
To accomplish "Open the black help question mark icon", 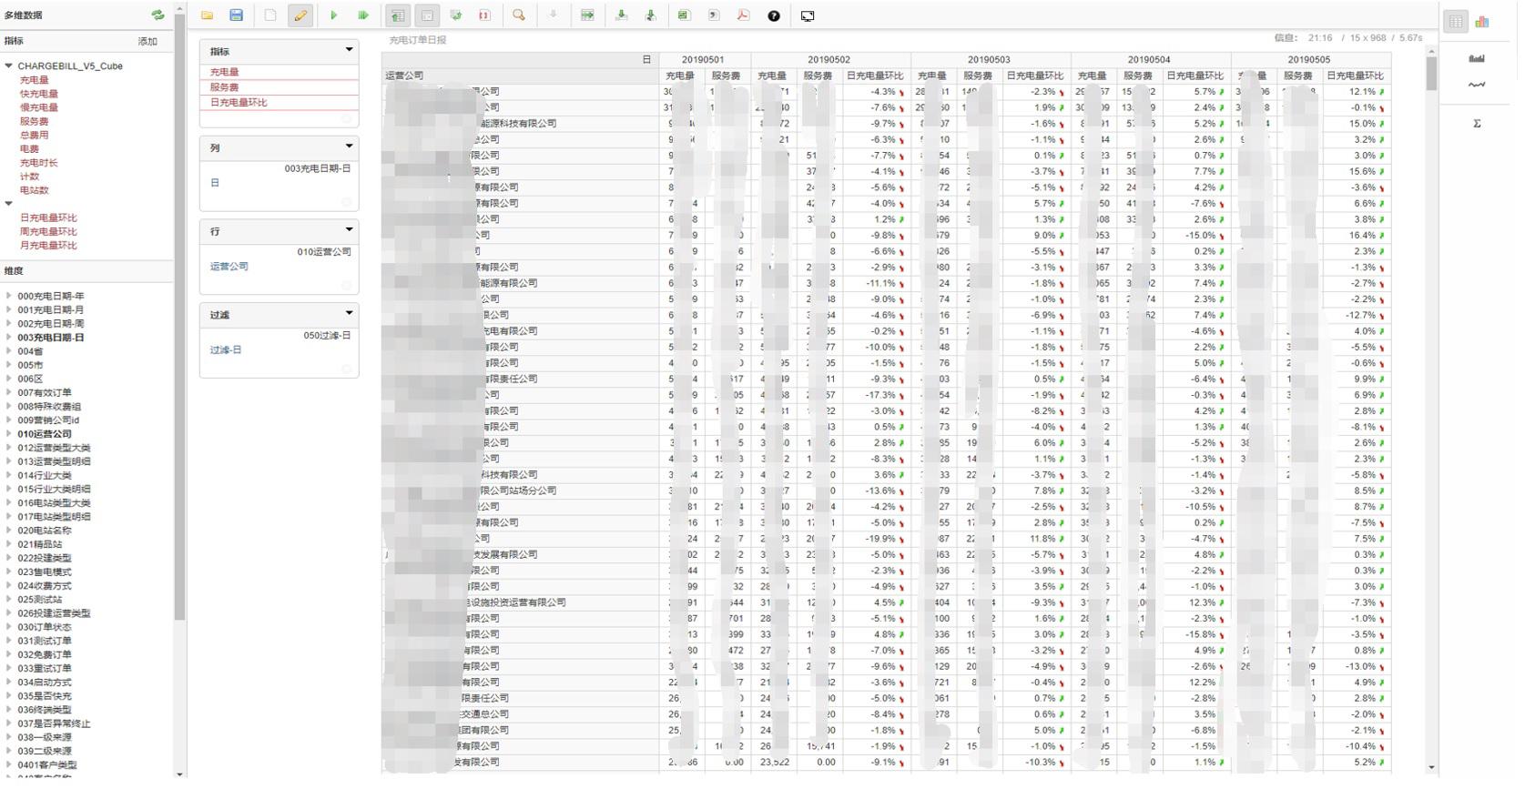I will click(x=774, y=15).
